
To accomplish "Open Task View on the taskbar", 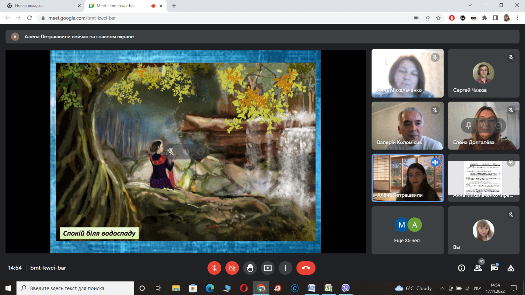I will 158,288.
